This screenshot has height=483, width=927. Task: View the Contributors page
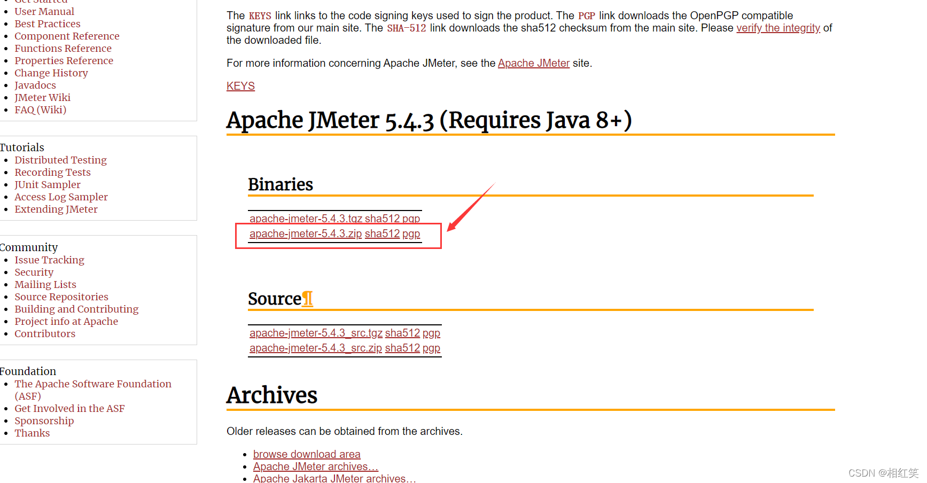point(45,333)
